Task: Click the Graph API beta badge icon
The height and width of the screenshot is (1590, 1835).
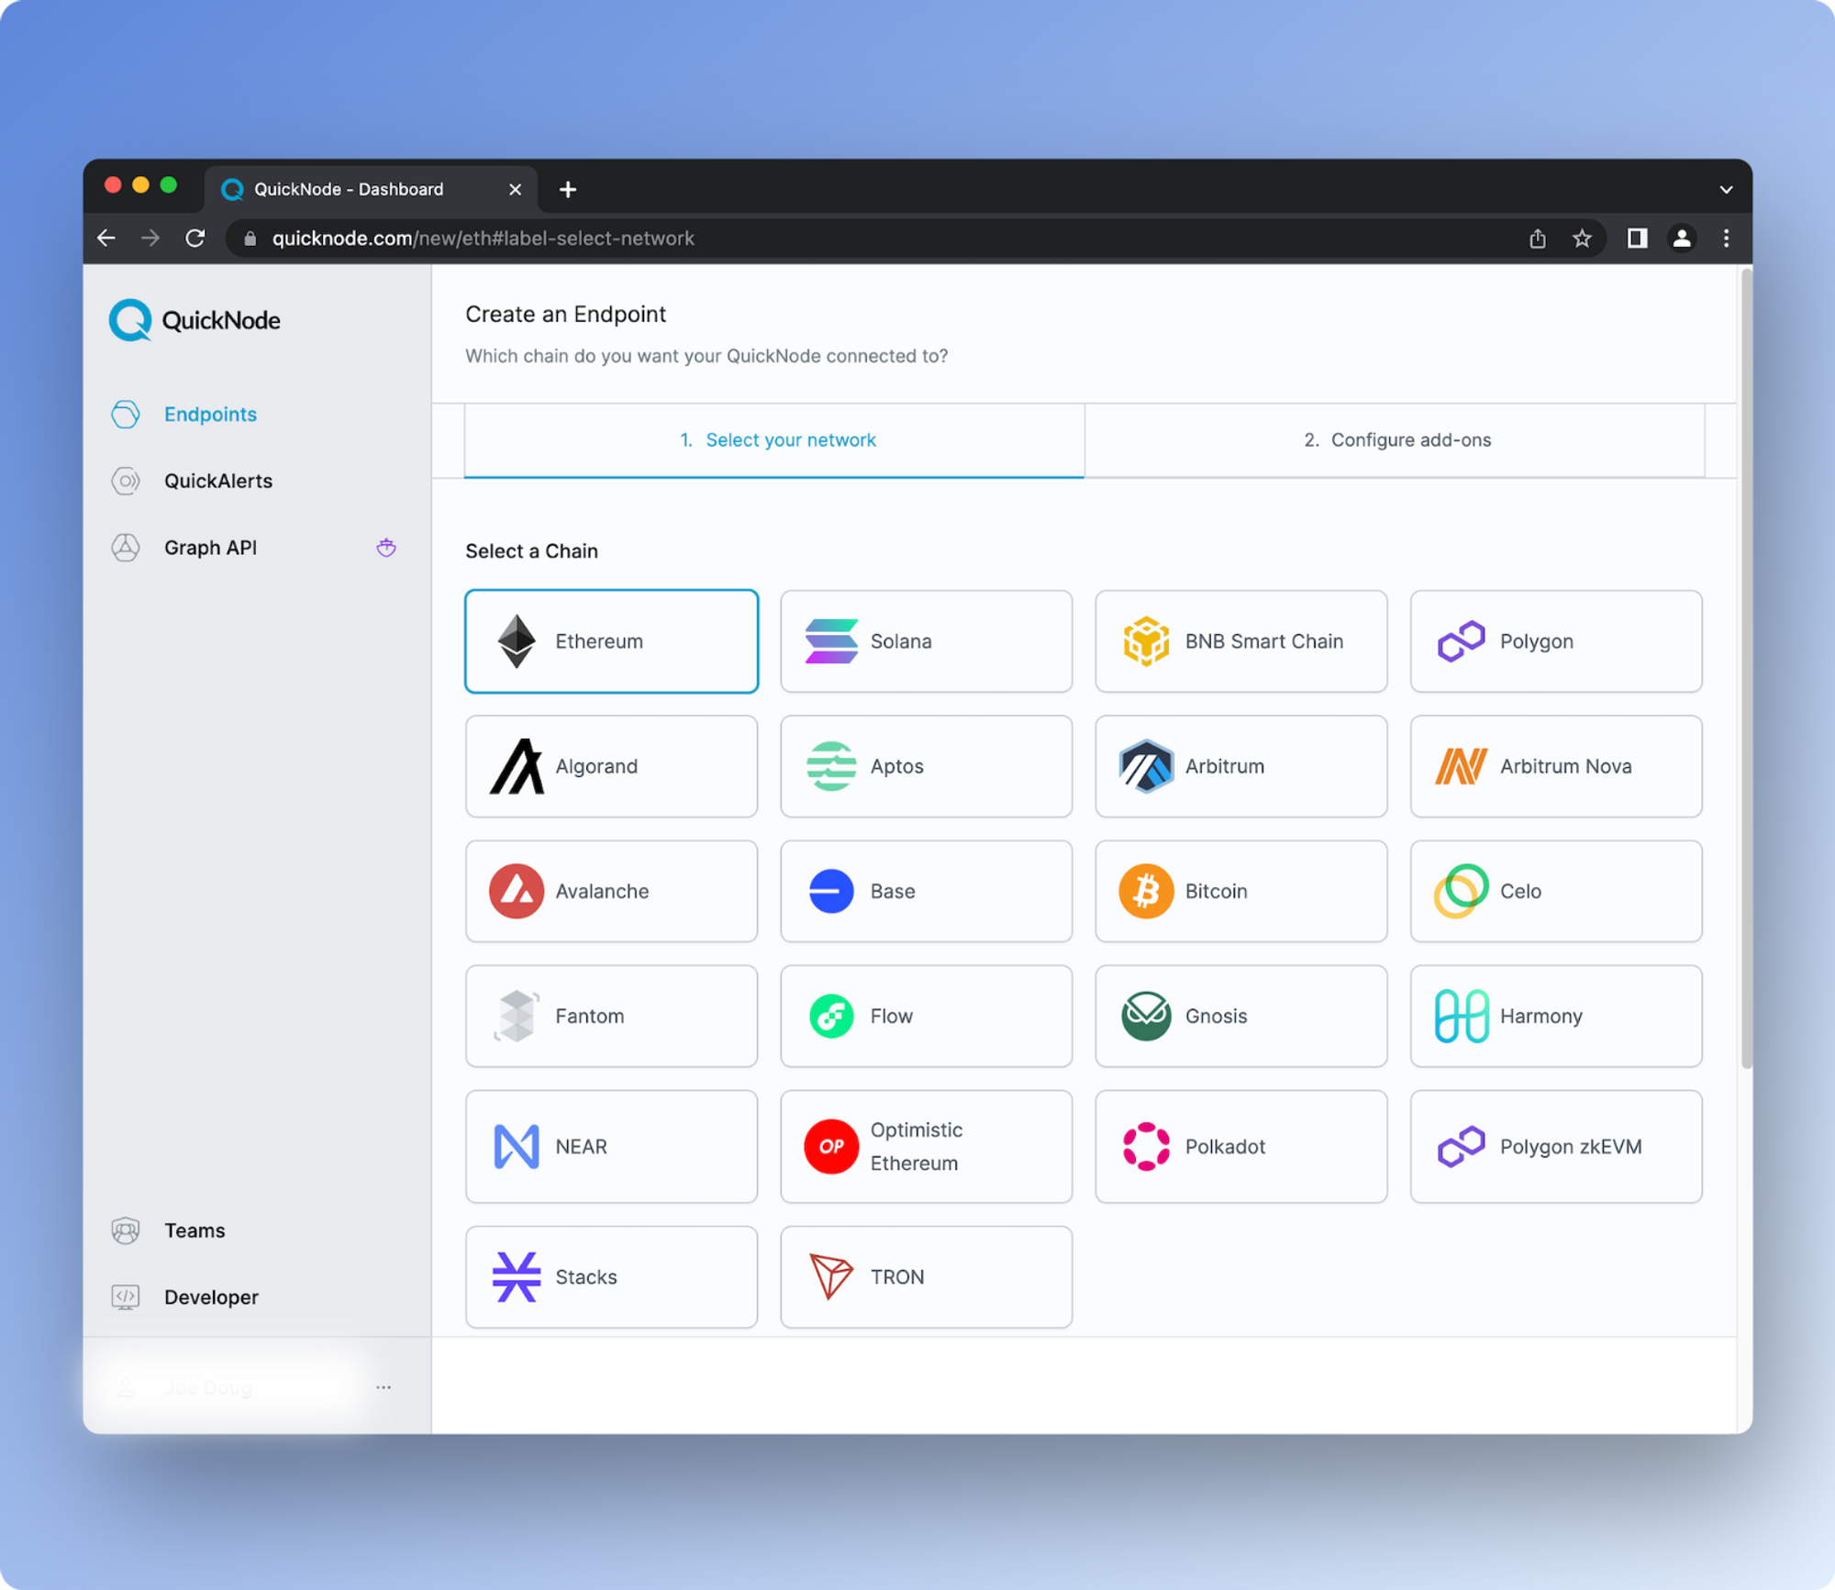Action: coord(386,548)
